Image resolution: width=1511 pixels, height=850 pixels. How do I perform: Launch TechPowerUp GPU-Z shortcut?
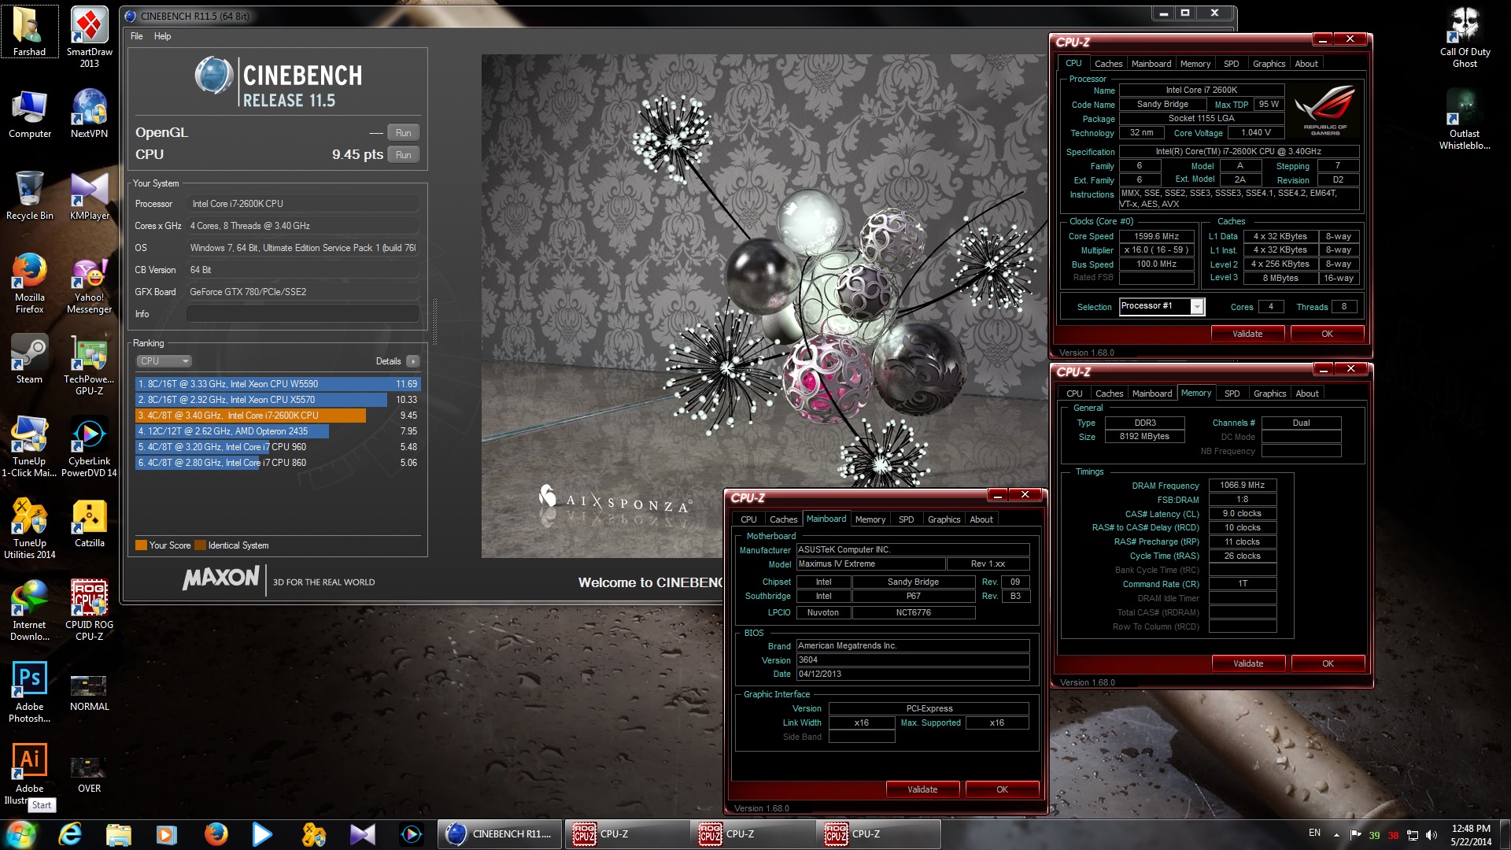point(89,364)
